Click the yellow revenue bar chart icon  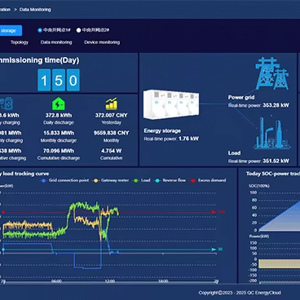(112, 104)
